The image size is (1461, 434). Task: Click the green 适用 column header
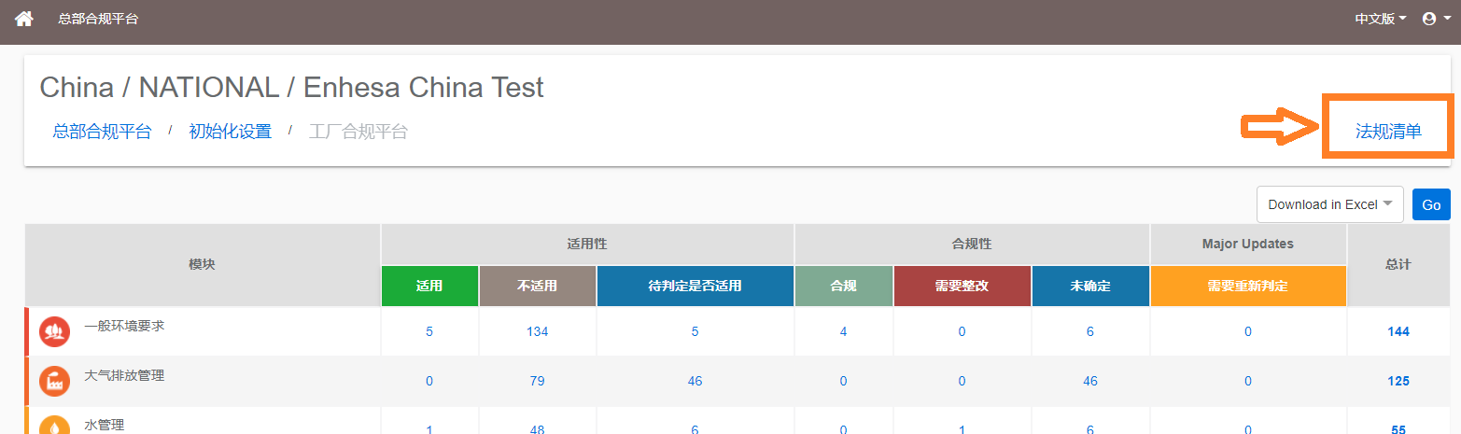point(429,286)
